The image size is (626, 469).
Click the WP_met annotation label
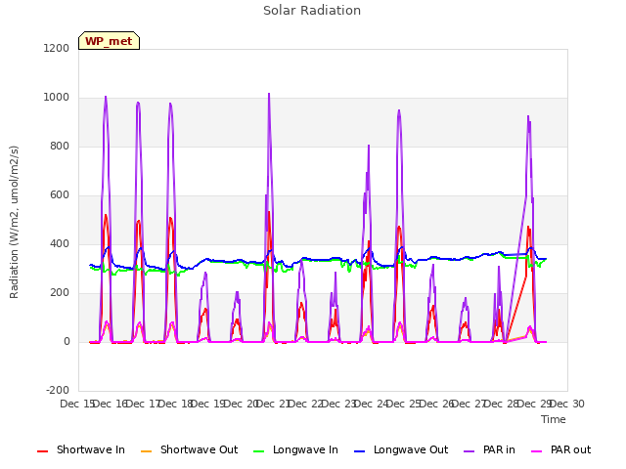[x=109, y=41]
